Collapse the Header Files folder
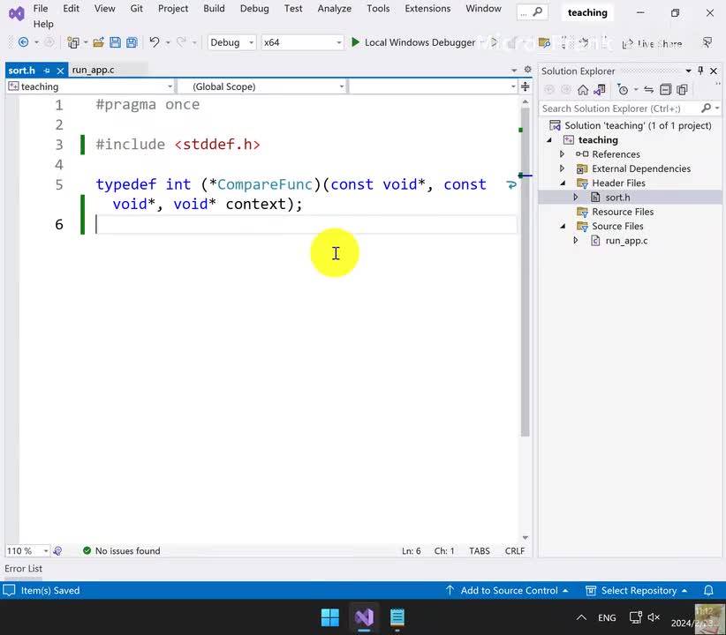 [x=563, y=183]
